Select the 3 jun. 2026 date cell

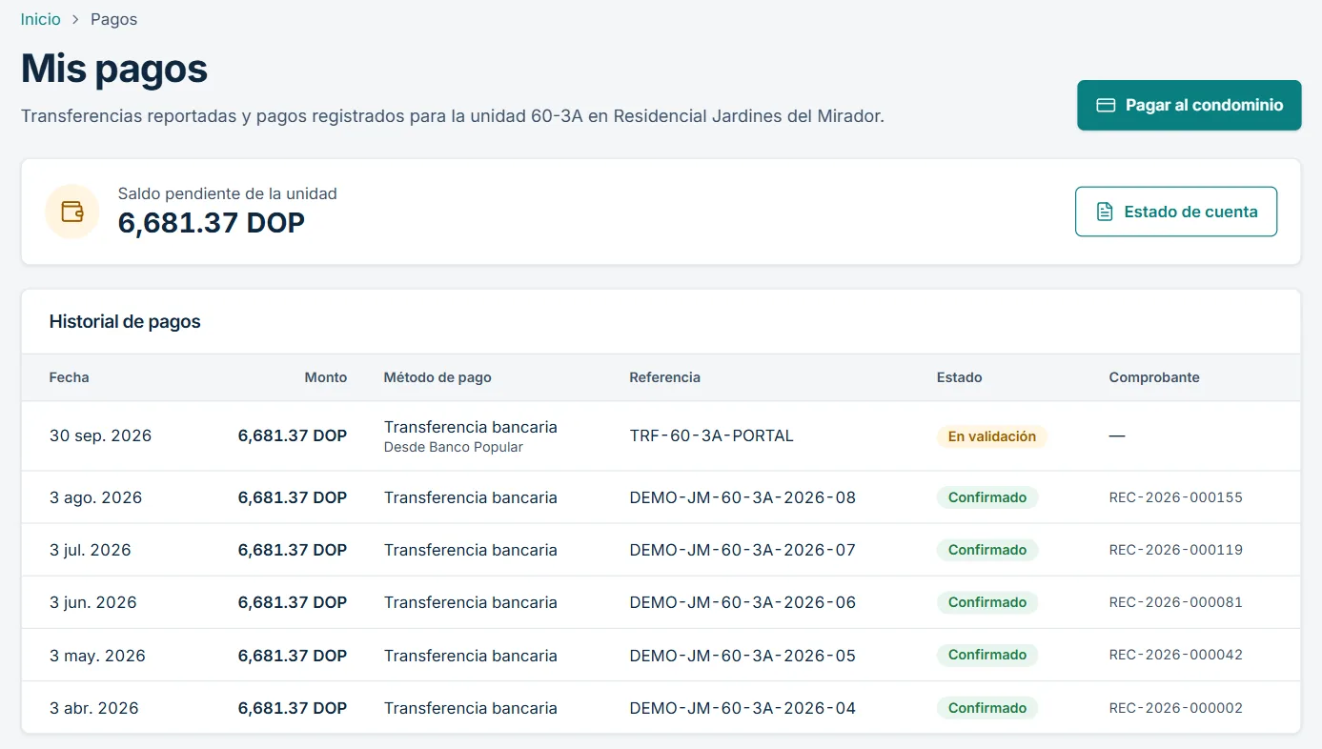(x=92, y=602)
